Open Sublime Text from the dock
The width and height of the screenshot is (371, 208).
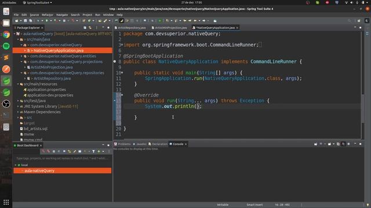[x=6, y=58]
